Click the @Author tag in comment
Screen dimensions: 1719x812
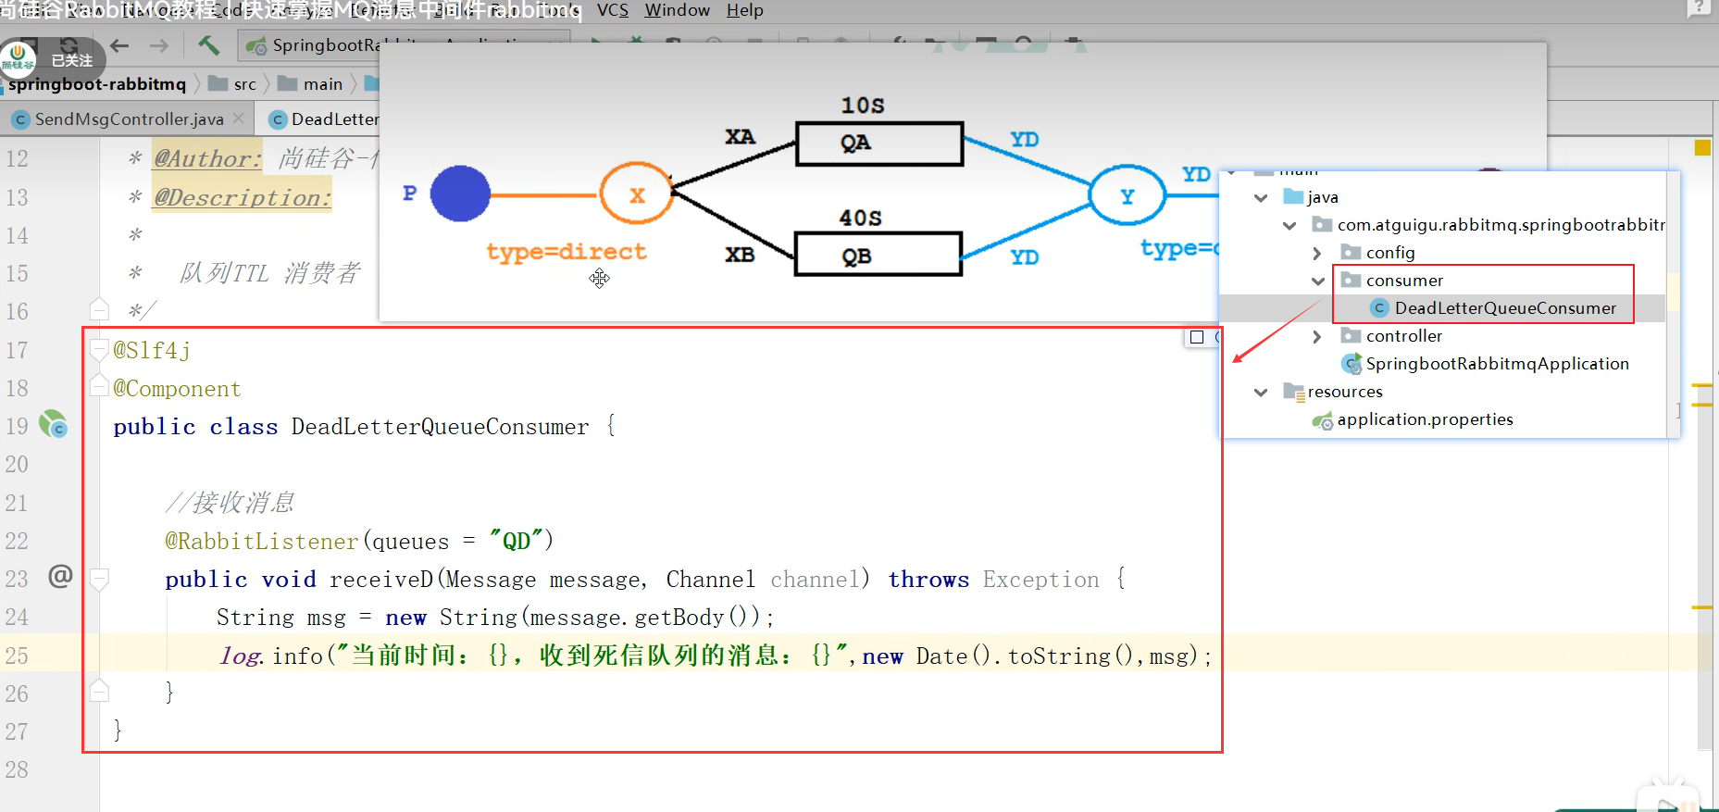(207, 158)
